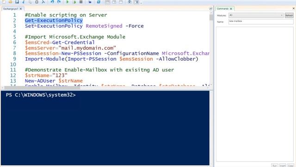This screenshot has height=167, width=296.
Task: Click the Refresh button in Commands pane
Action: tap(289, 15)
